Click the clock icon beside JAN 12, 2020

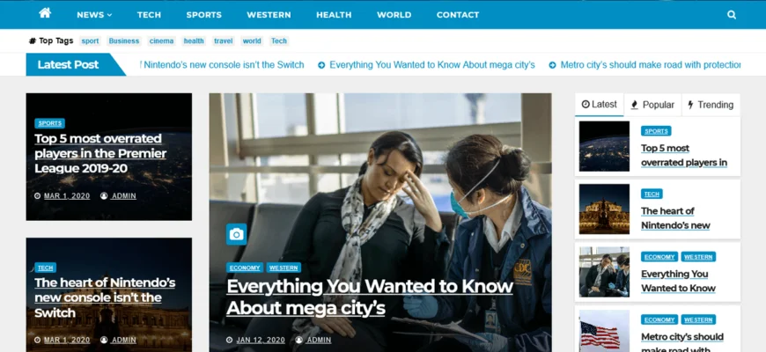(x=230, y=340)
